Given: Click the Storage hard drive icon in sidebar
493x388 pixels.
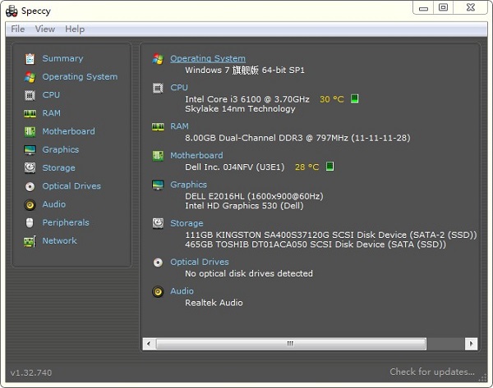Looking at the screenshot, I should point(30,168).
